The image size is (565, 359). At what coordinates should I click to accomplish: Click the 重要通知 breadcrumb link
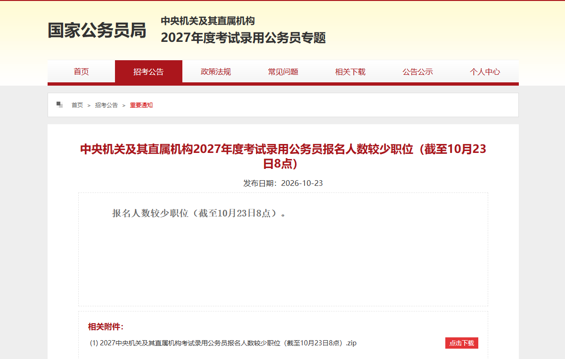click(141, 105)
